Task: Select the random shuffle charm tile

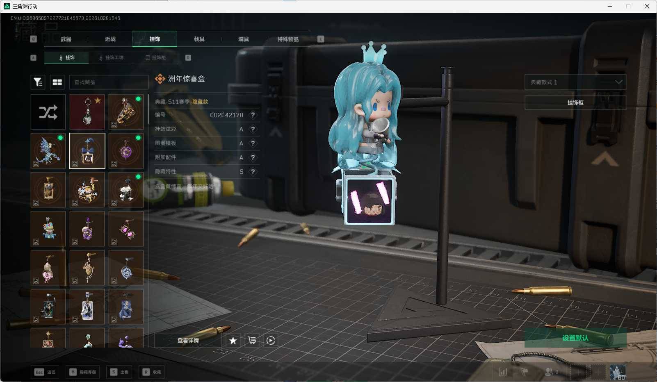Action: tap(48, 112)
